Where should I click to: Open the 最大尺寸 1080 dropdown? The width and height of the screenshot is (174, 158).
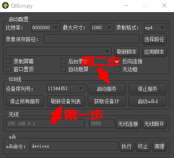[102, 28]
